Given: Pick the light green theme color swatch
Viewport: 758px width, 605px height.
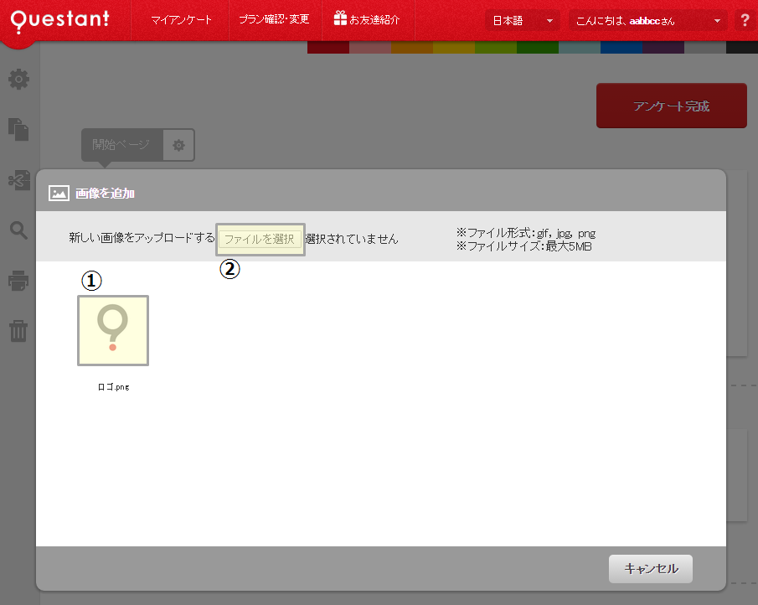Looking at the screenshot, I should click(496, 48).
